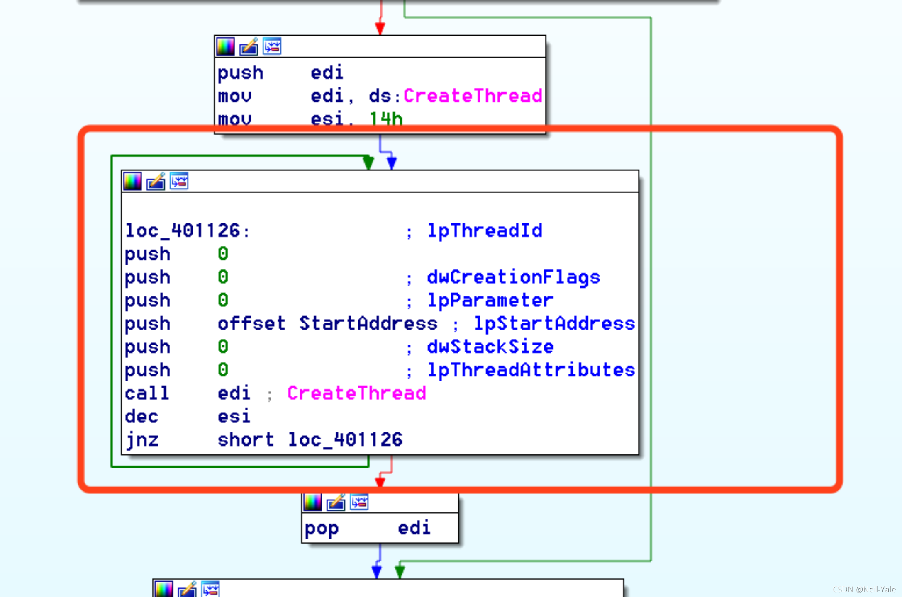Image resolution: width=902 pixels, height=597 pixels.
Task: Click the edit pencil icon of the bottom partial block
Action: [187, 589]
